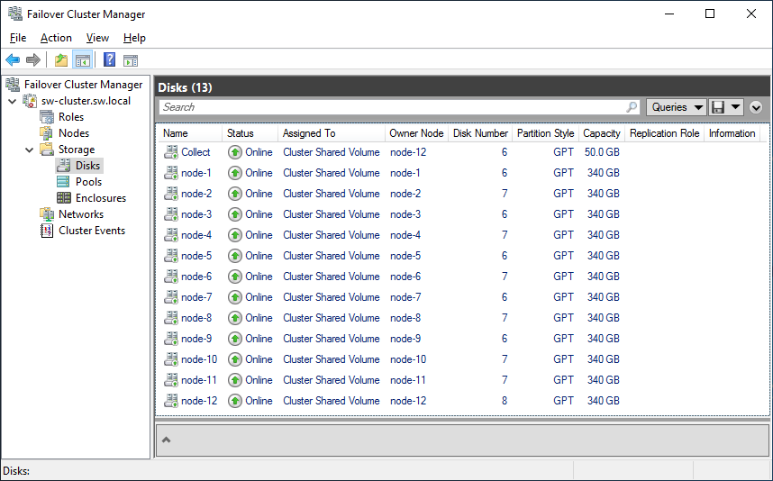Viewport: 773px width, 481px height.
Task: Sort by the Information column header
Action: (x=732, y=133)
